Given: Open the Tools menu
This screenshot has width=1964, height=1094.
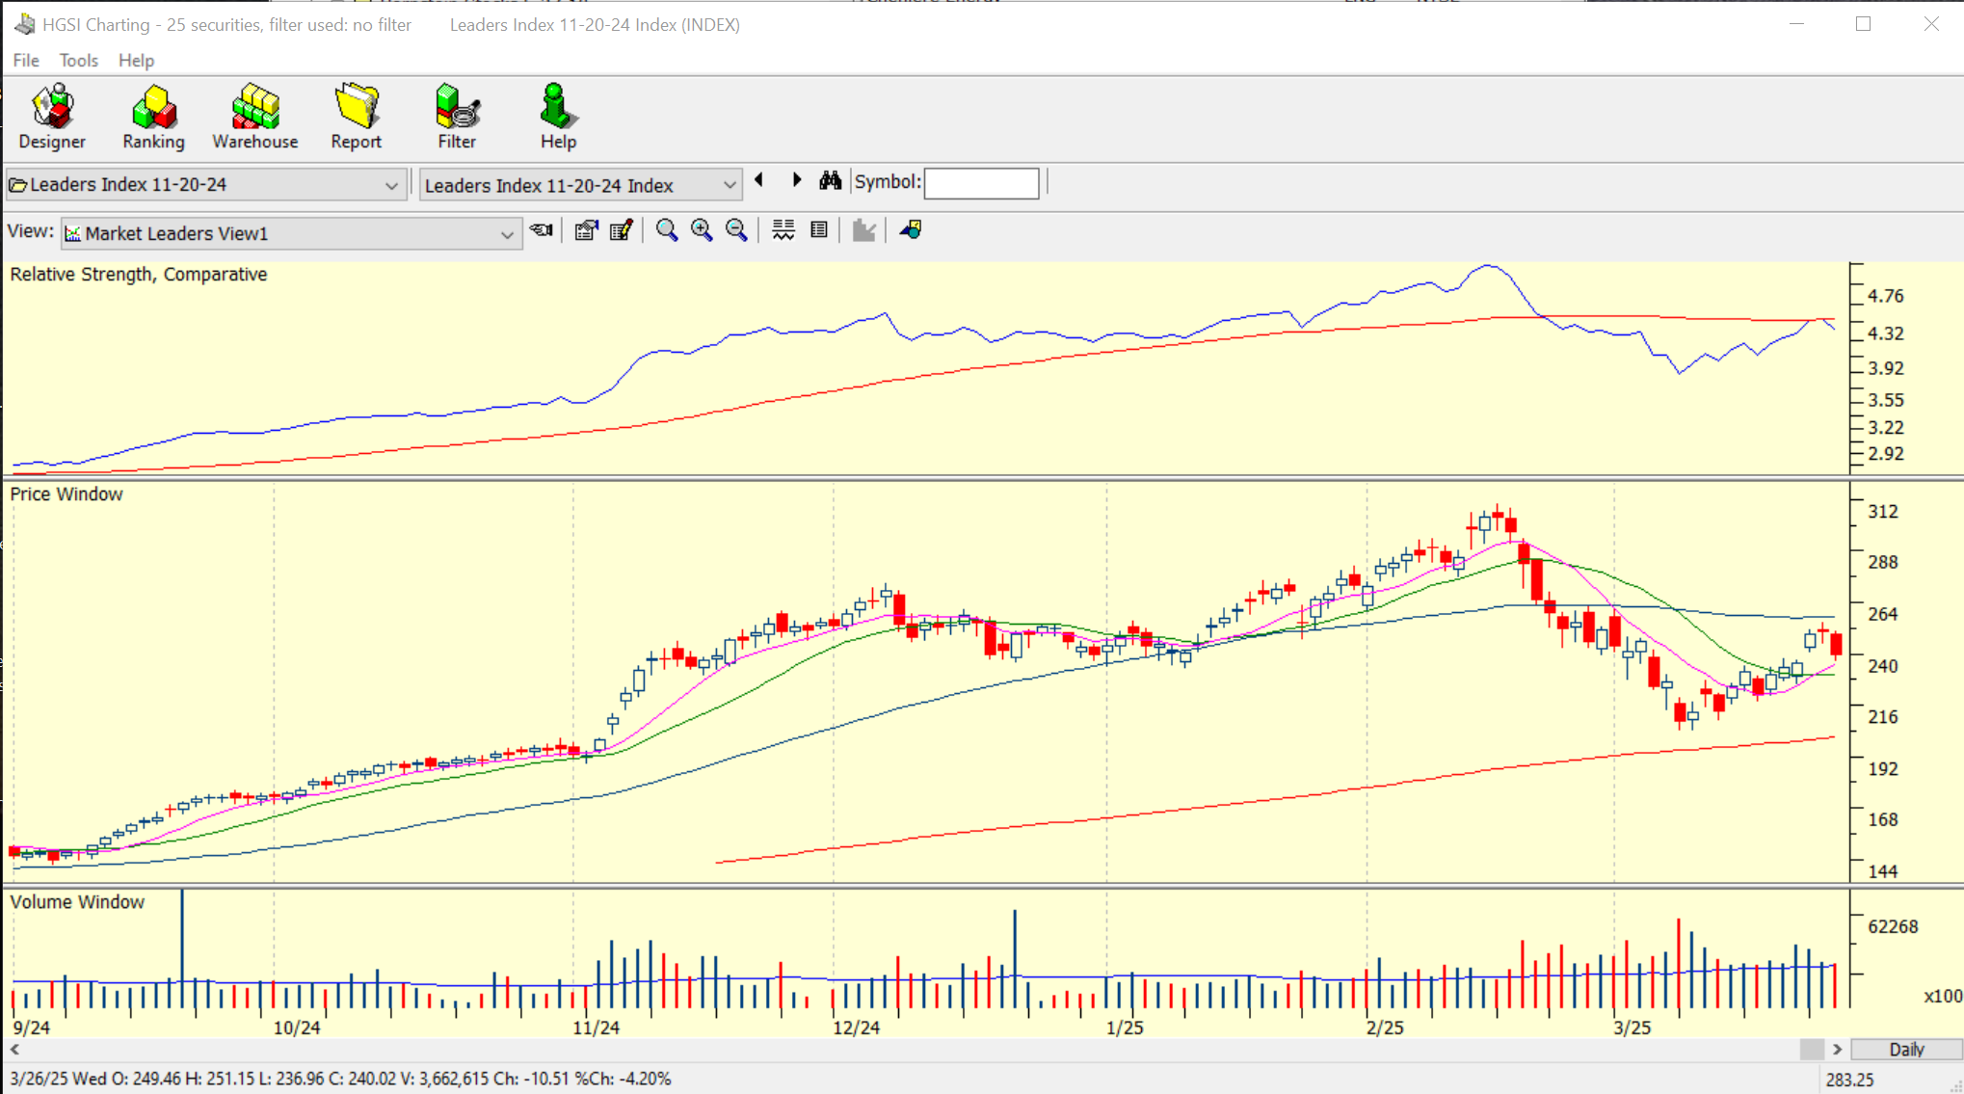Looking at the screenshot, I should pyautogui.click(x=79, y=61).
